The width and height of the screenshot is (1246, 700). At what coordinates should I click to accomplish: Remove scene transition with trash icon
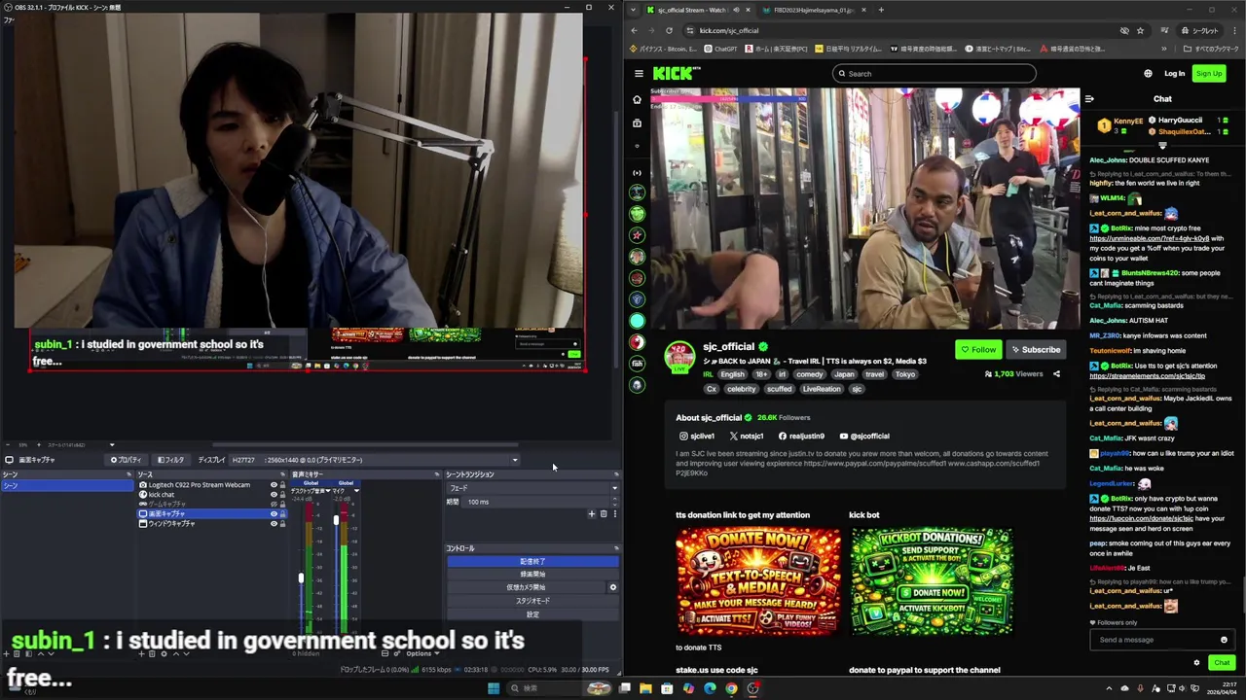click(603, 513)
